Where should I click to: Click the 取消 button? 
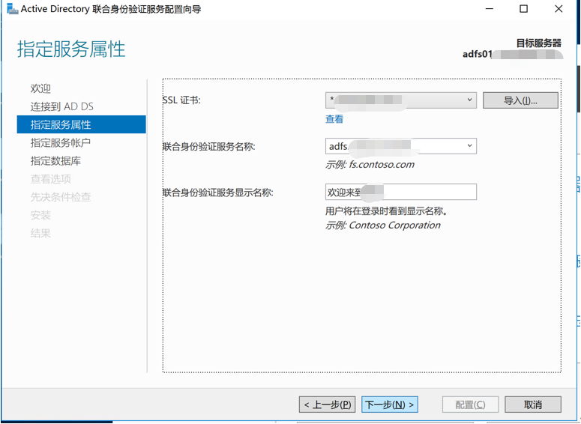(533, 405)
